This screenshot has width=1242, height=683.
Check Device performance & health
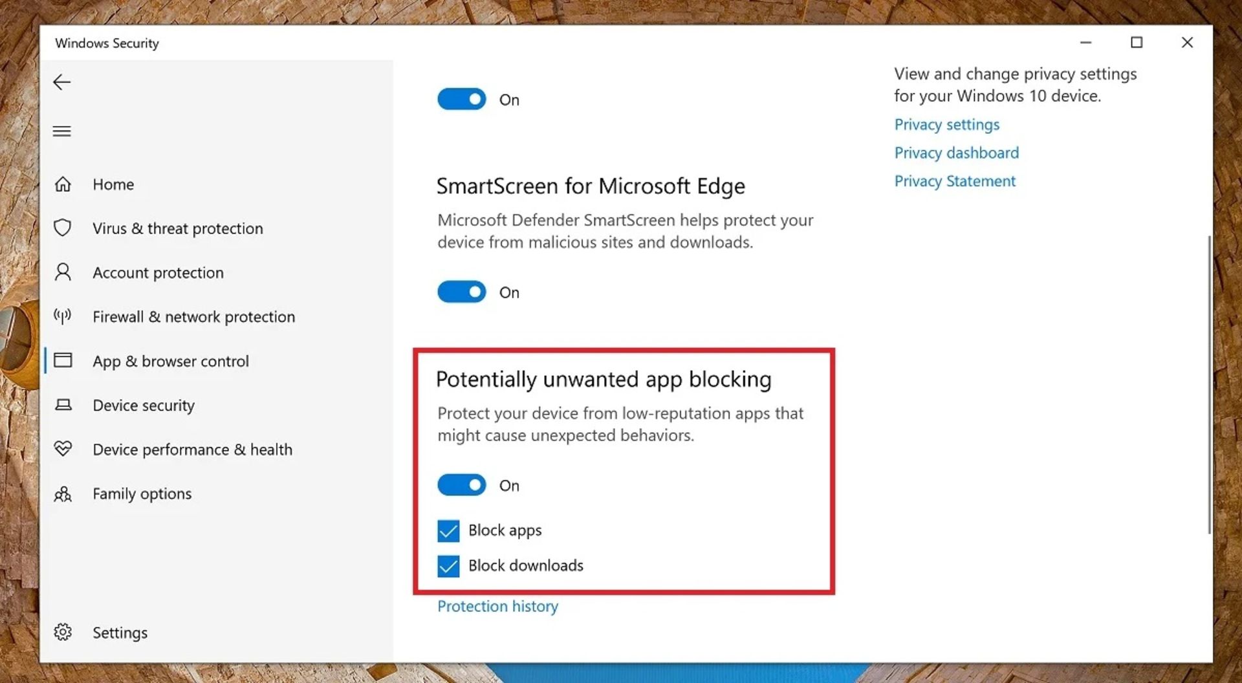[x=192, y=449]
